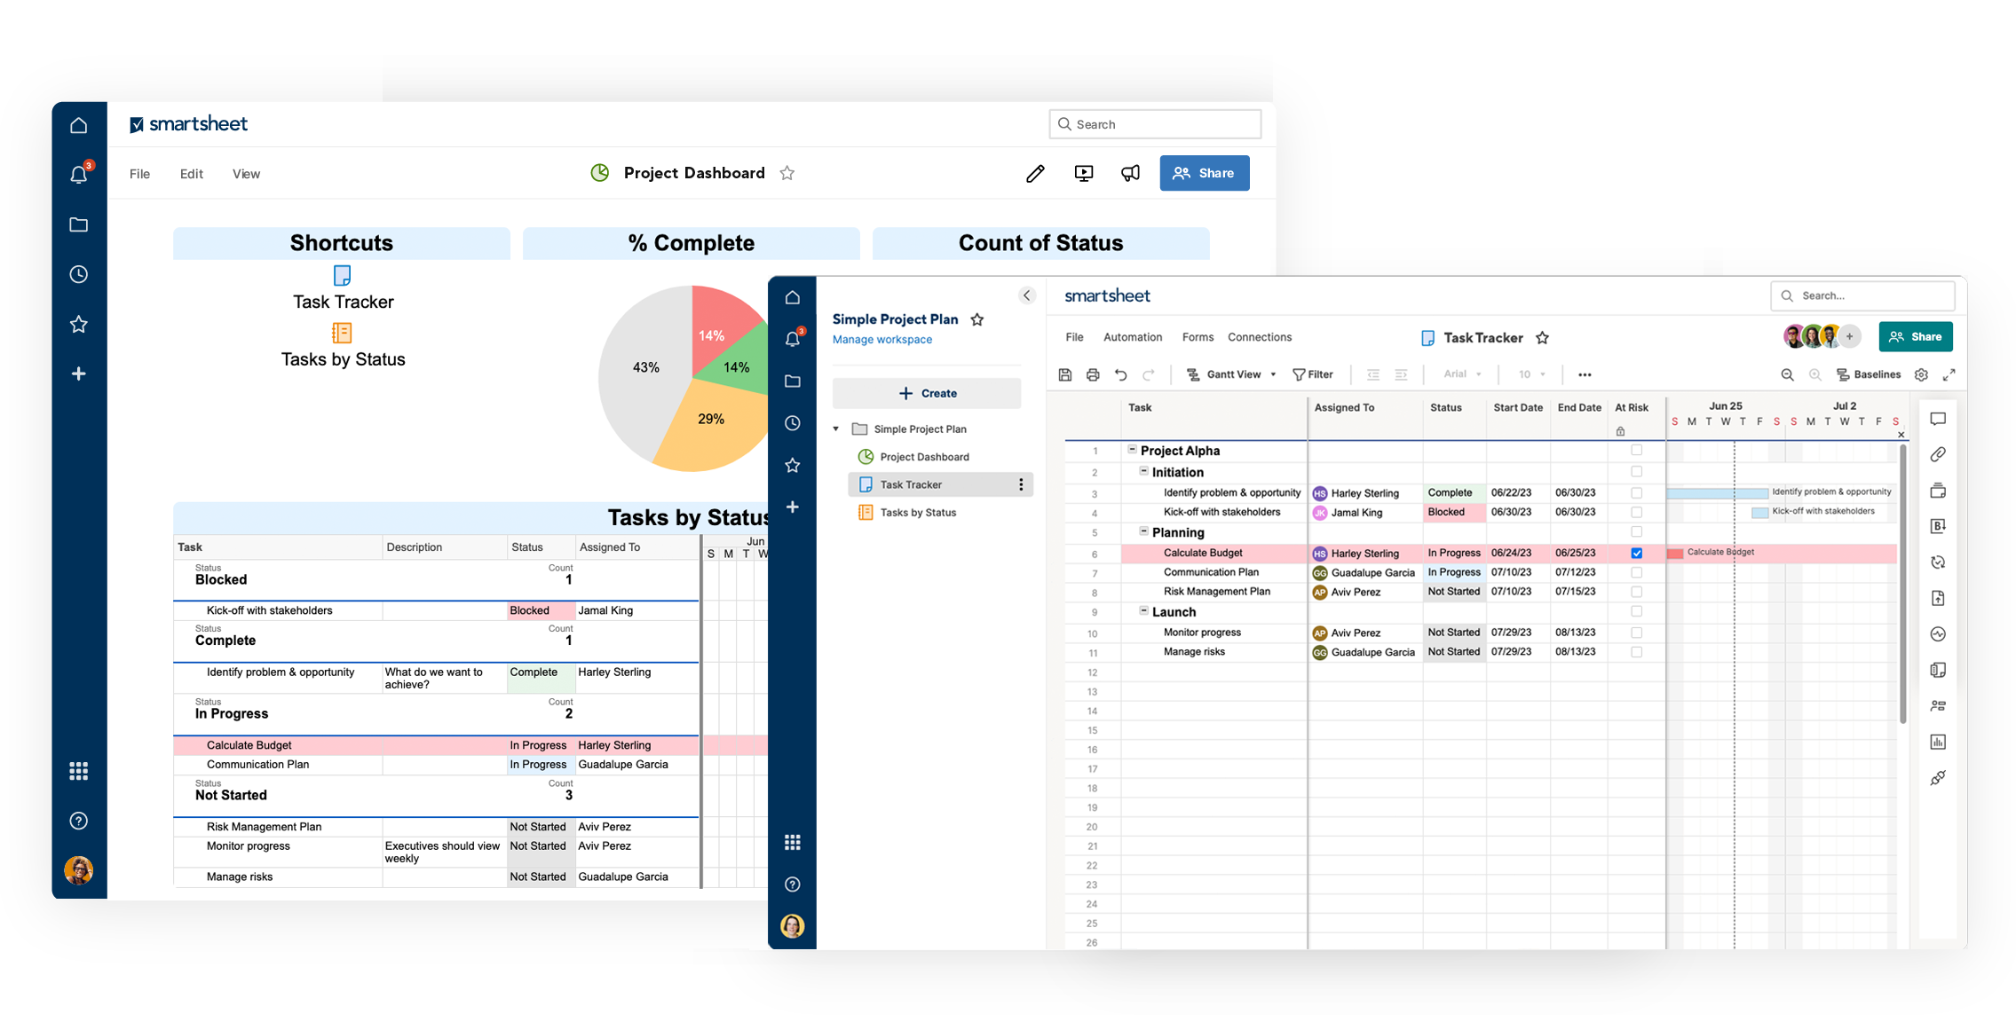Click the Manage workspace link
The image size is (2016, 1030).
(x=882, y=339)
